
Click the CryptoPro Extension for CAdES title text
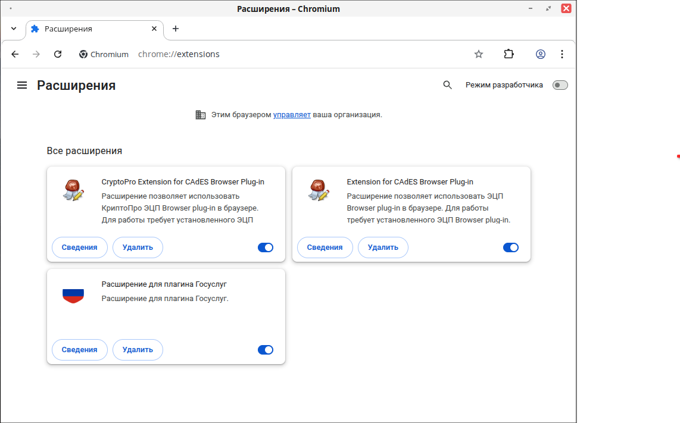tap(183, 182)
